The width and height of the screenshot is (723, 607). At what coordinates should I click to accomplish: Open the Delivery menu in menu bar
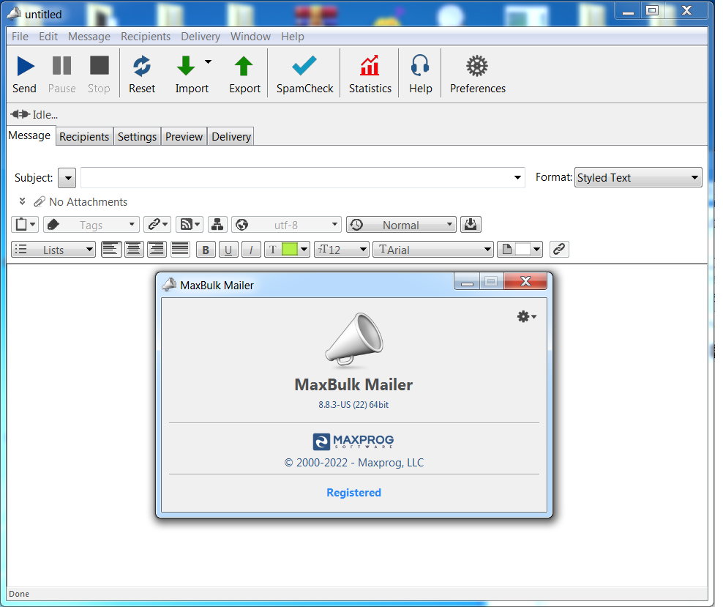[200, 37]
